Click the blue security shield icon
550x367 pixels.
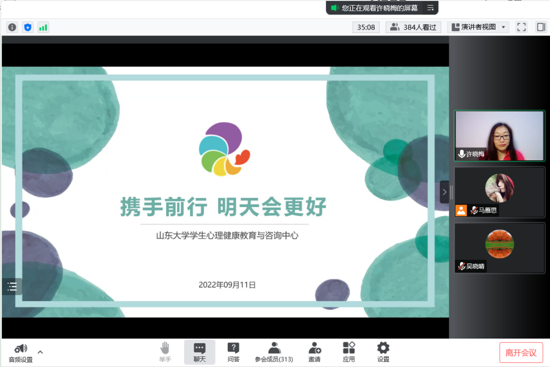pyautogui.click(x=27, y=27)
